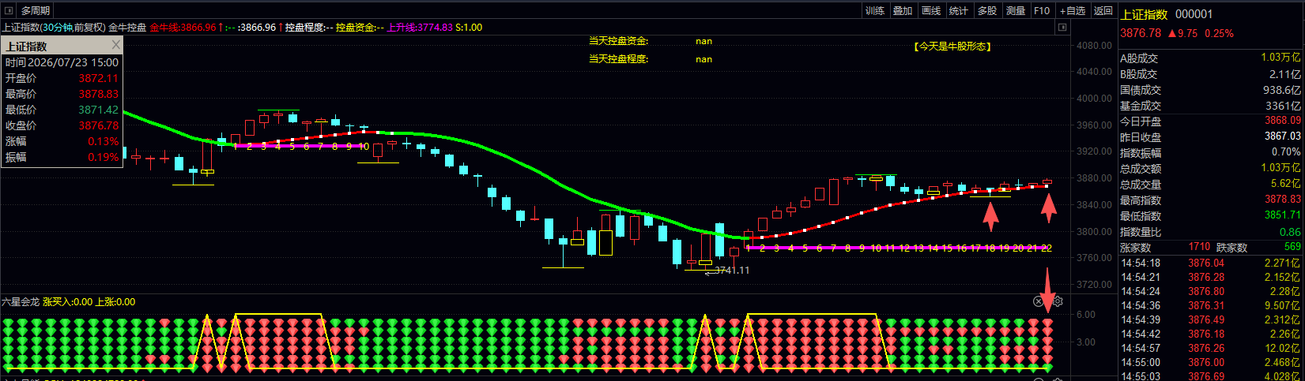Add stock via +自选 button
The height and width of the screenshot is (381, 1305).
coord(1073,10)
